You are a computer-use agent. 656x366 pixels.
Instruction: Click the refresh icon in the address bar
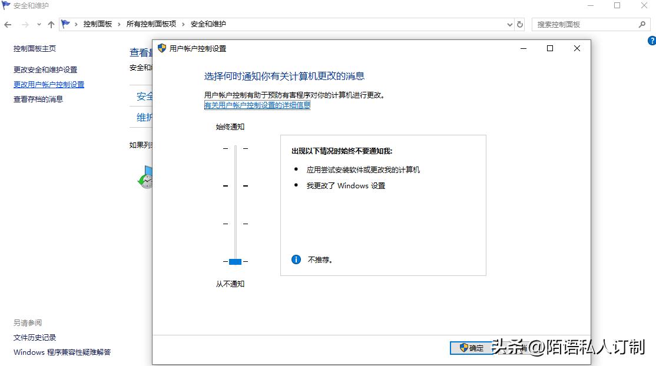[x=520, y=24]
